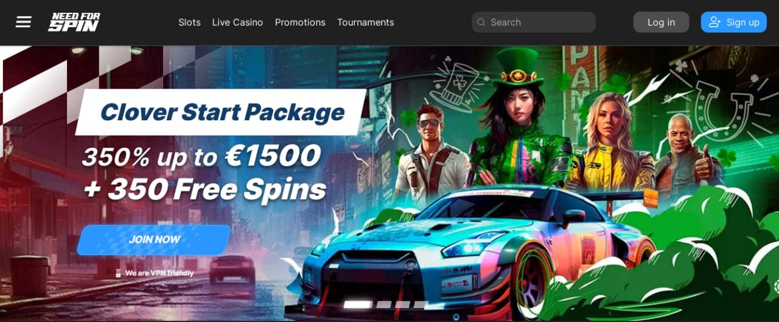Click the We are VPN friendly text
The width and height of the screenshot is (779, 322).
point(159,273)
